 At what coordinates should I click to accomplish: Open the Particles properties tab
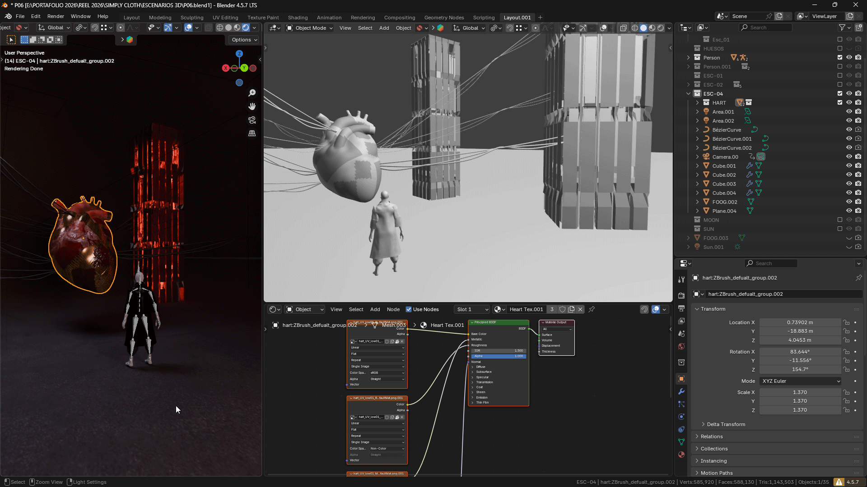[681, 404]
